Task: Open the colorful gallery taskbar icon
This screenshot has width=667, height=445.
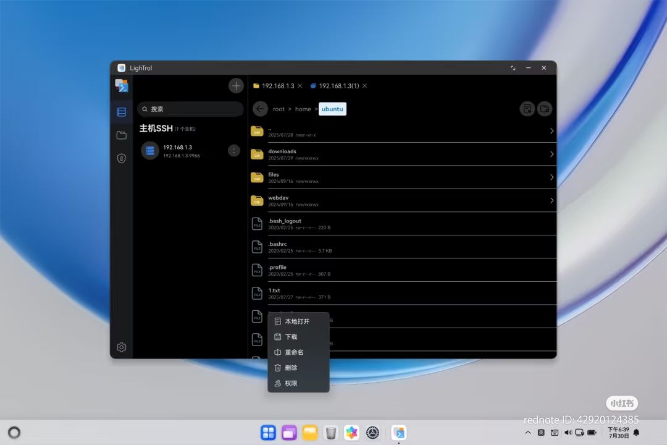Action: (351, 433)
